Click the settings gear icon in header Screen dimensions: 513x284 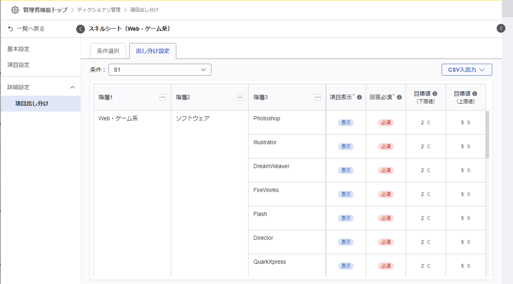tap(15, 10)
